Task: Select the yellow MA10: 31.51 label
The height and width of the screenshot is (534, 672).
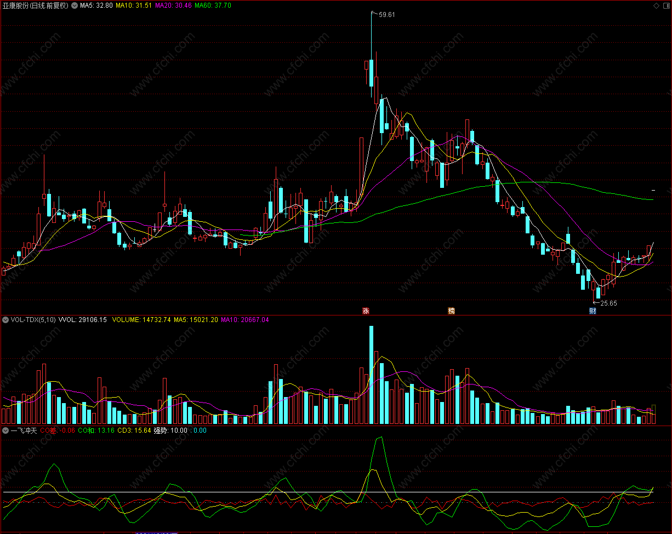Action: (x=133, y=5)
